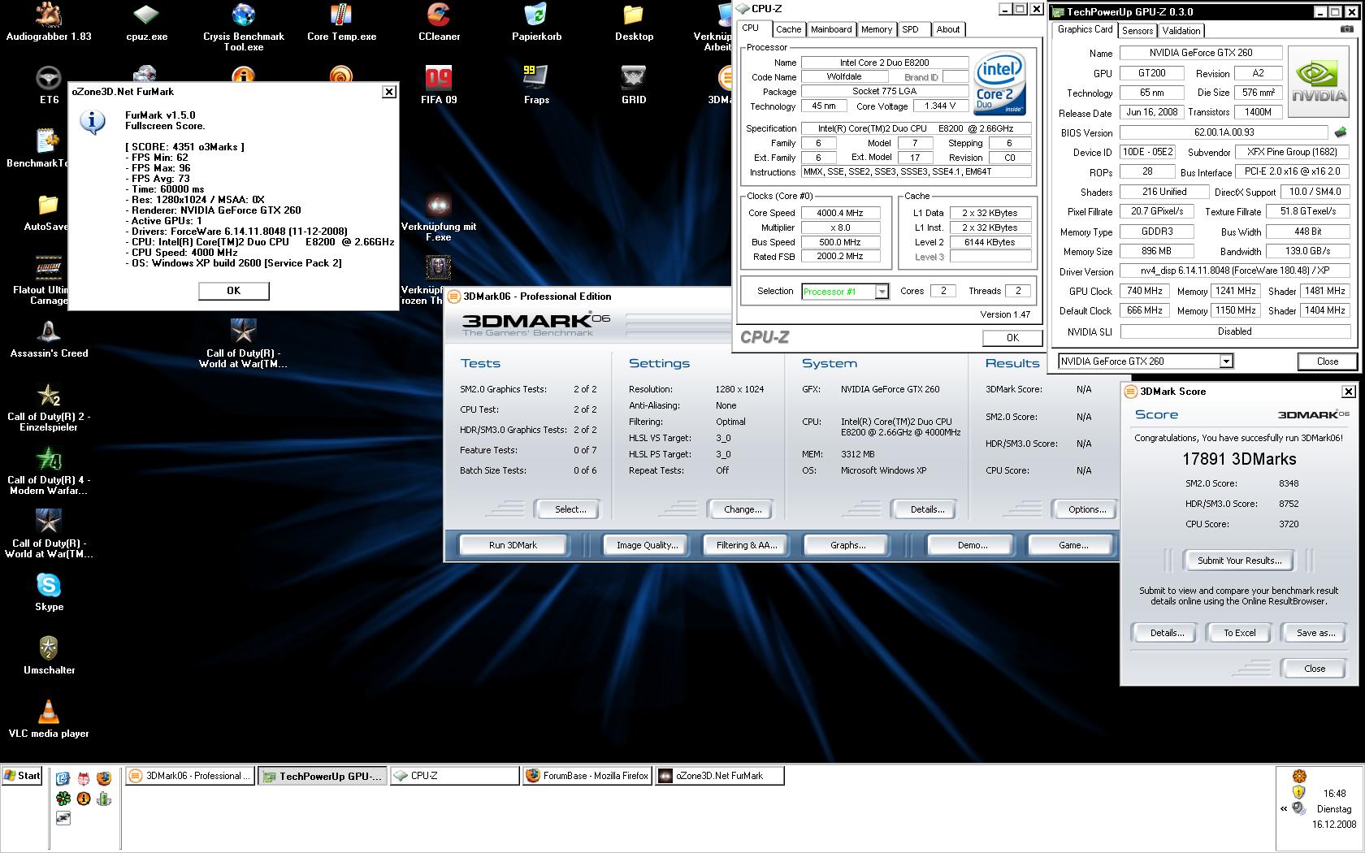Click the Demo button in 3DMark06
The image size is (1365, 853).
(x=973, y=545)
